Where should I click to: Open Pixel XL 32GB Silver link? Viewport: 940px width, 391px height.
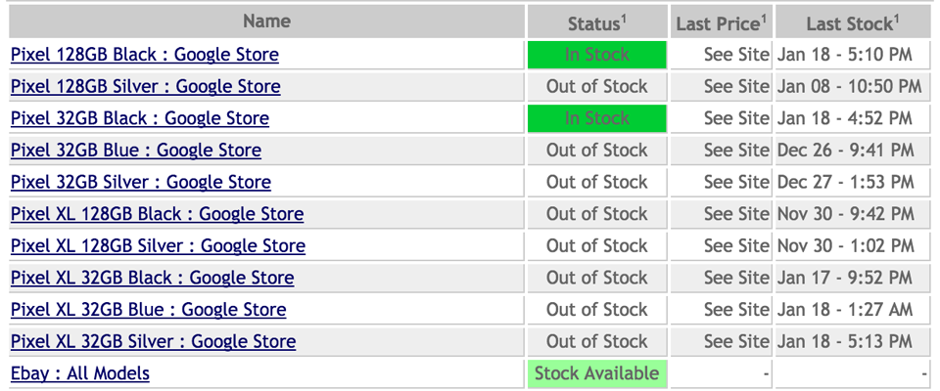[x=154, y=341]
